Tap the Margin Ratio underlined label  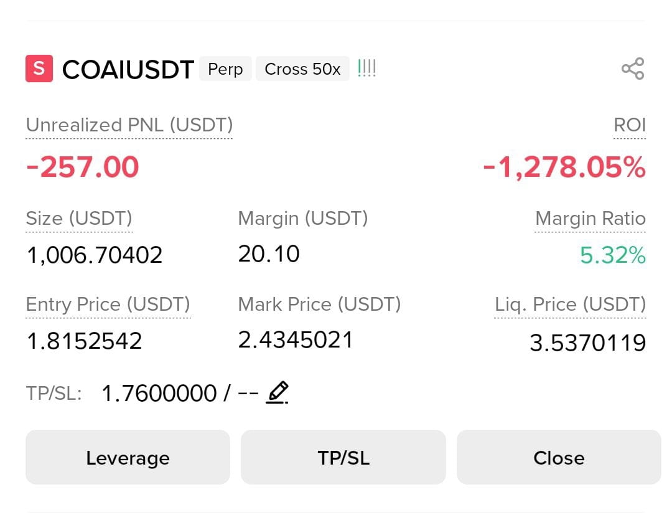pos(590,218)
